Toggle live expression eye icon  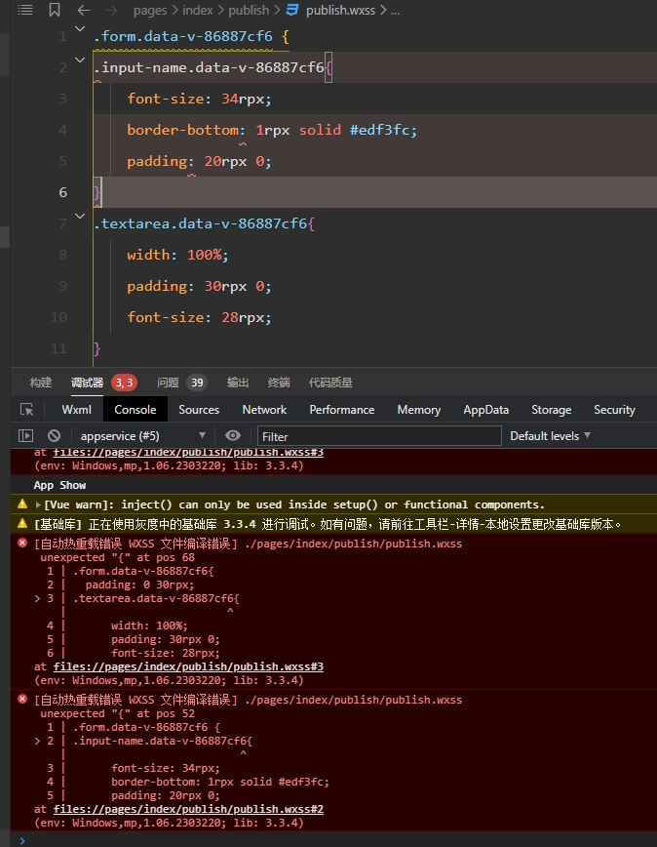coord(233,435)
